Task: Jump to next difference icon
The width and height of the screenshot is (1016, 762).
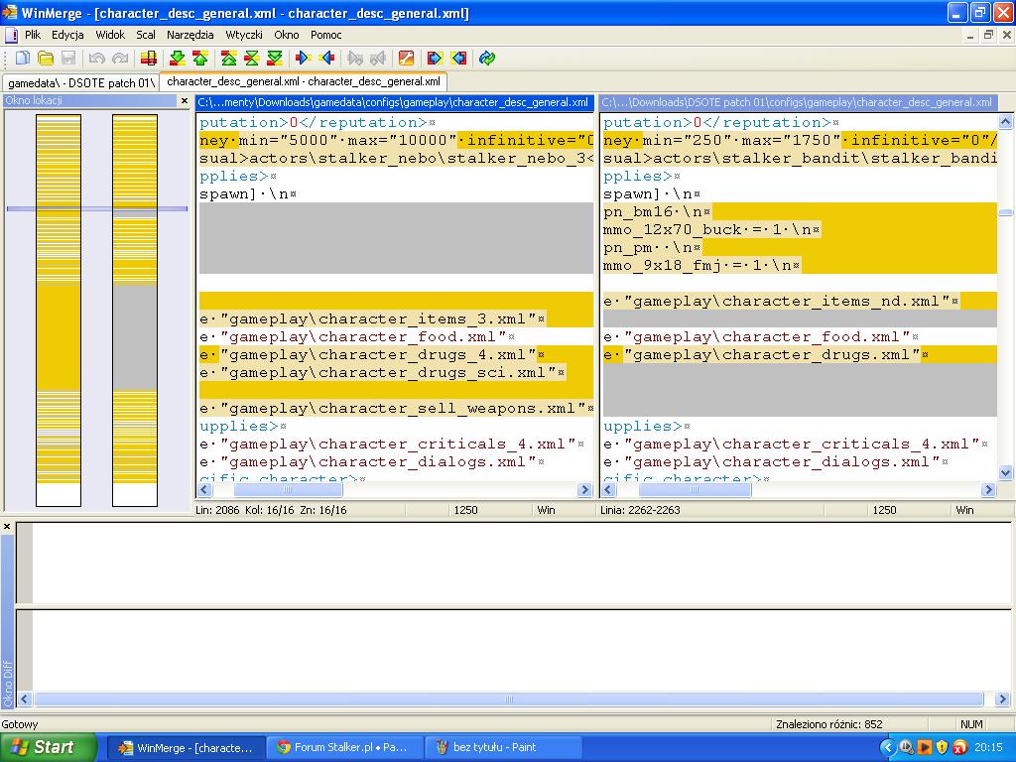Action: click(x=177, y=59)
